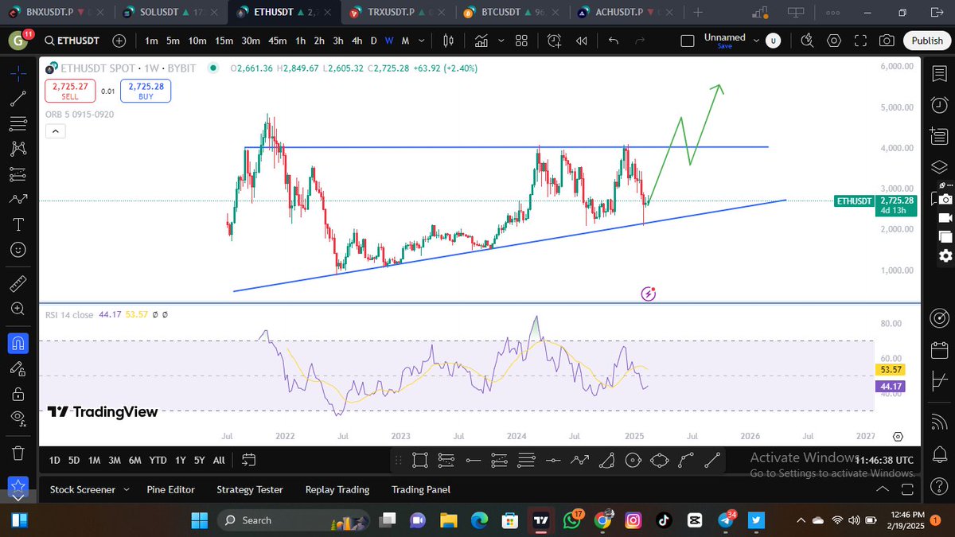The image size is (955, 537).
Task: Click the blue BUY price button
Action: (145, 91)
